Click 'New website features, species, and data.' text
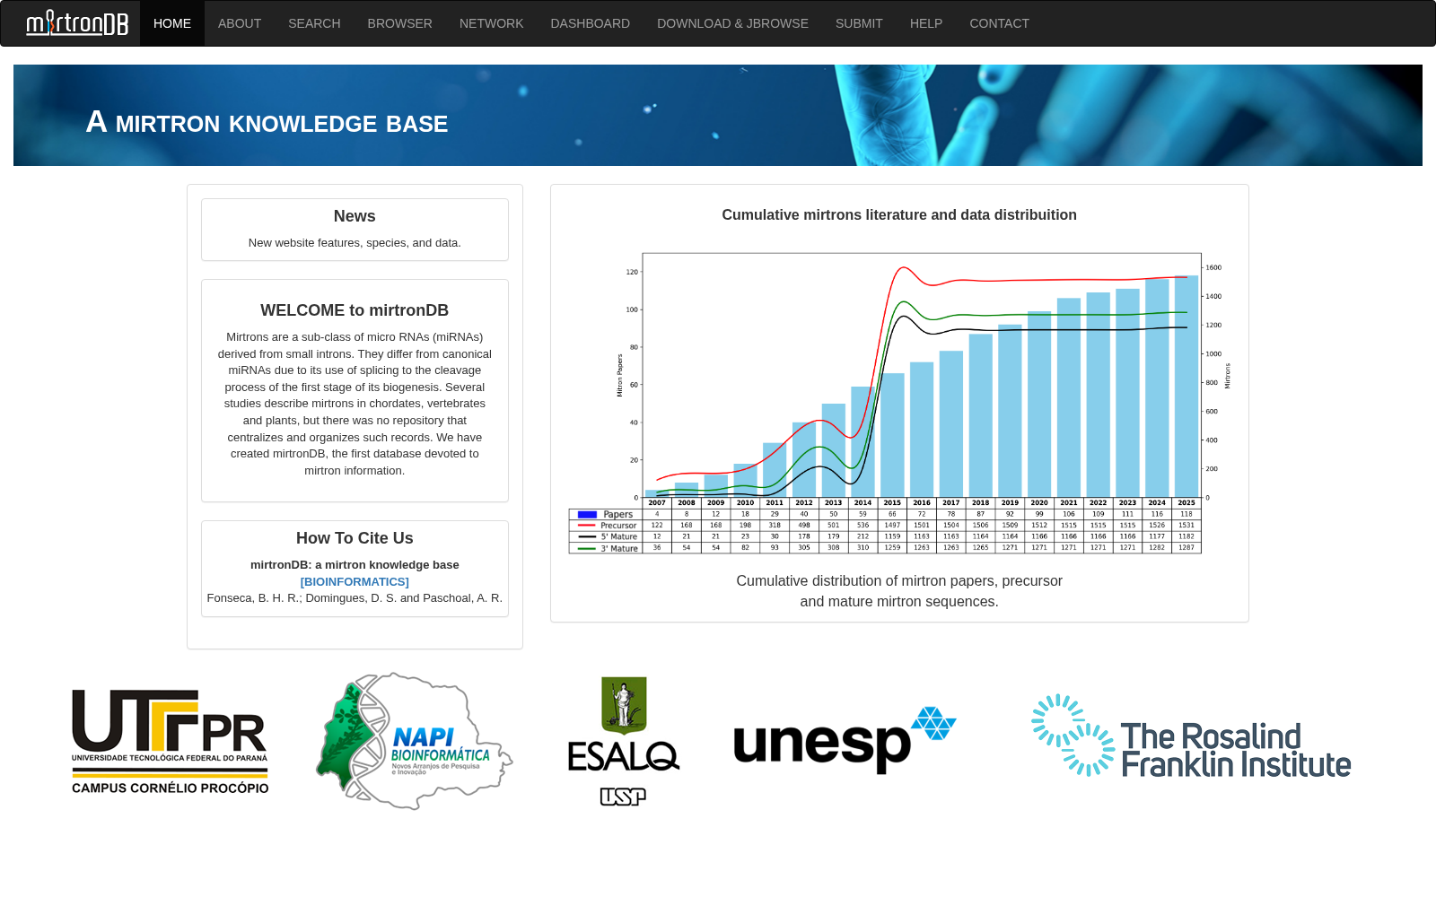Image resolution: width=1436 pixels, height=897 pixels. (x=355, y=243)
